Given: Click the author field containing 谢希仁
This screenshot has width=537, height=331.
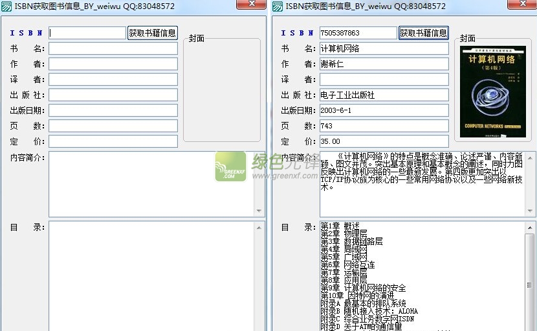Looking at the screenshot, I should (x=384, y=64).
